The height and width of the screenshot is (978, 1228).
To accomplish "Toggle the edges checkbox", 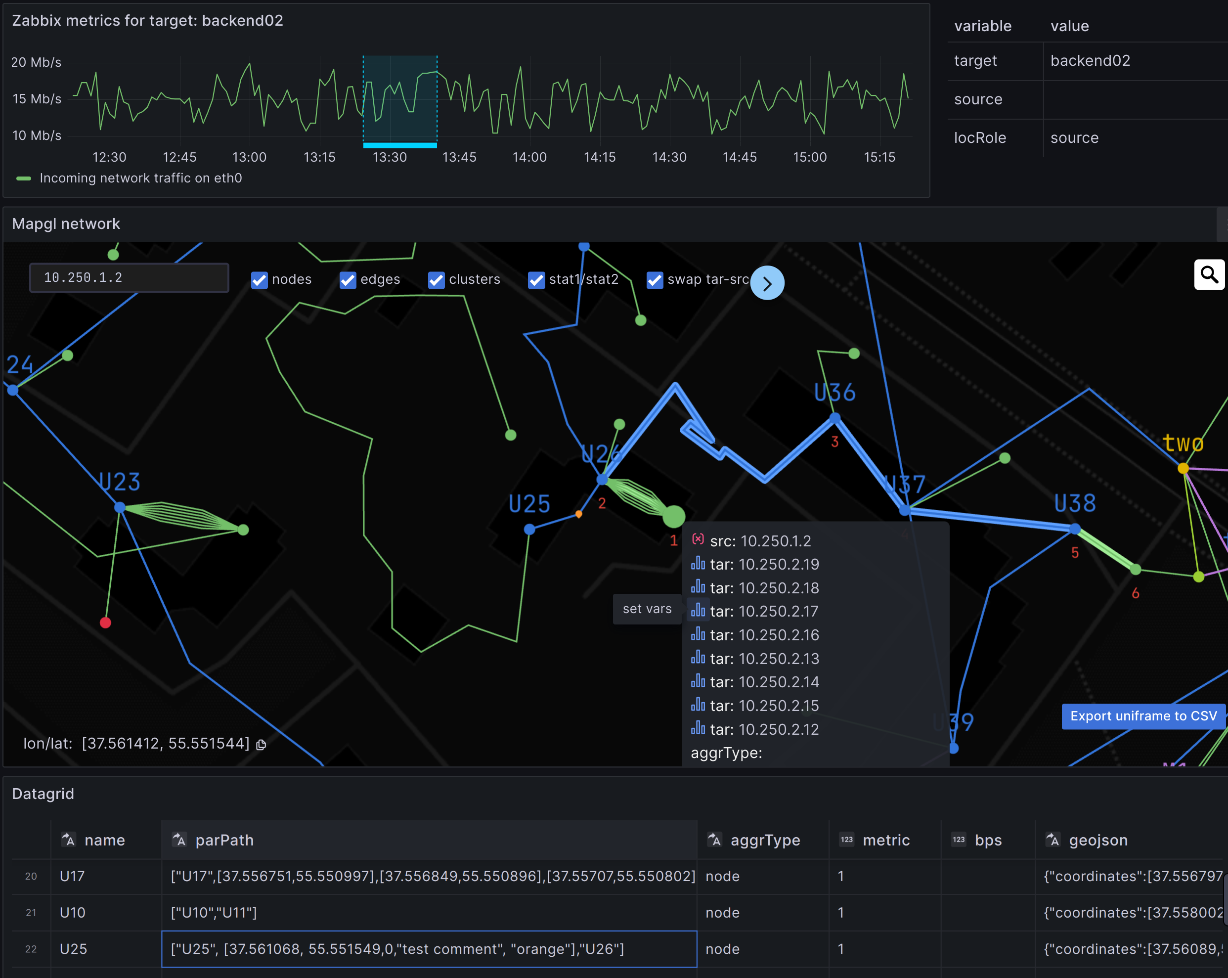I will coord(348,280).
